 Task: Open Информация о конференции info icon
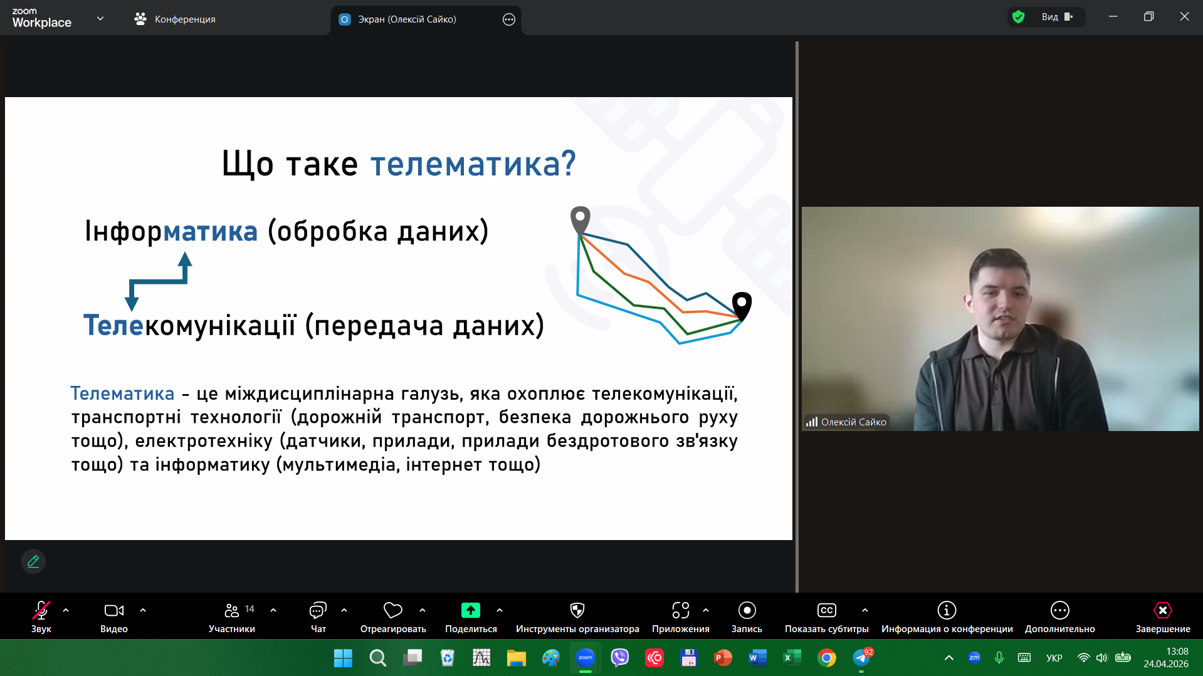coord(946,611)
